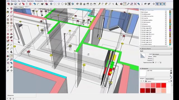
Task: Select the Line pencil tool
Action: [8, 16]
